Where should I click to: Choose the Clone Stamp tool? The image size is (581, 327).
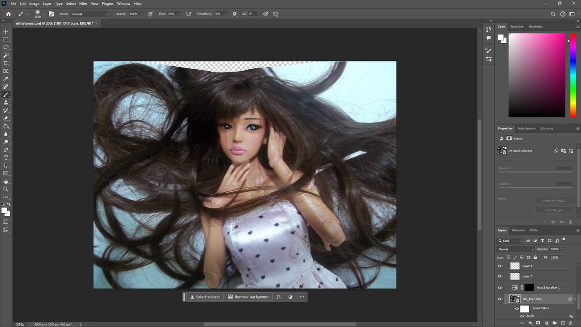pyautogui.click(x=6, y=103)
